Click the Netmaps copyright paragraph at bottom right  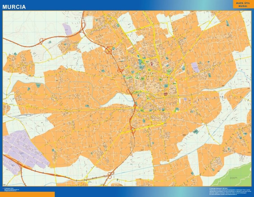click(230, 191)
